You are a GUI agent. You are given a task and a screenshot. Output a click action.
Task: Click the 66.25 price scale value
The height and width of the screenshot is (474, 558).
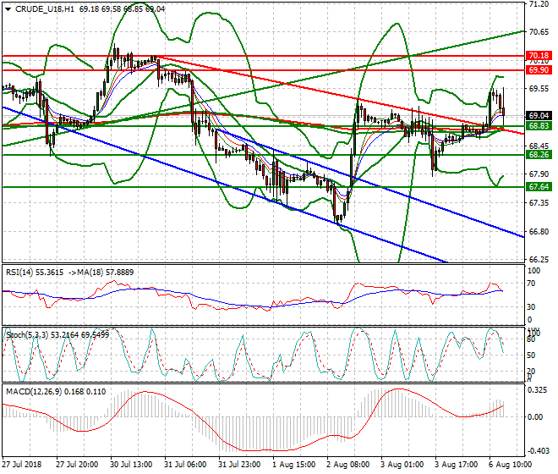(539, 260)
